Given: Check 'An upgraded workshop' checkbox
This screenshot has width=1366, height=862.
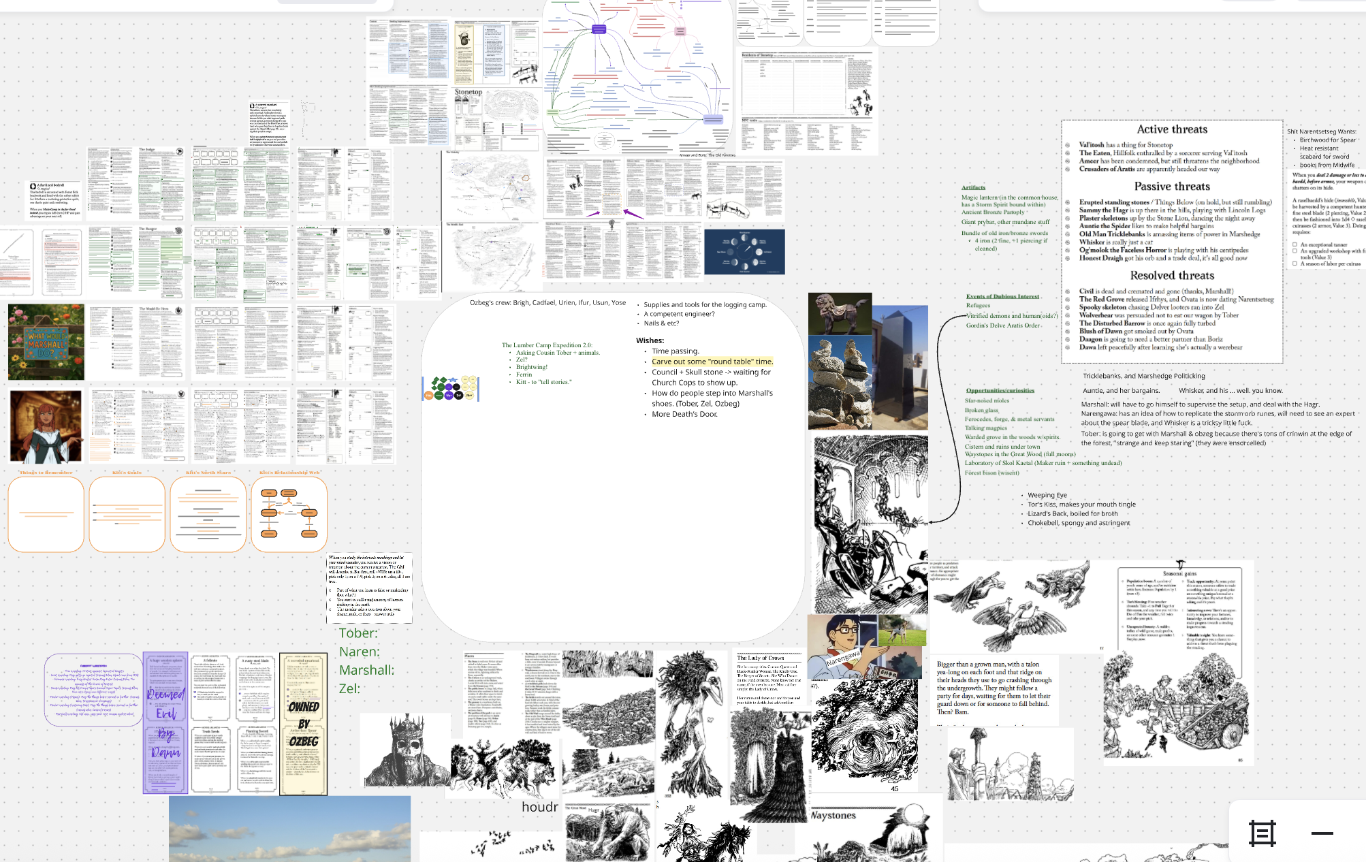Looking at the screenshot, I should tap(1294, 251).
